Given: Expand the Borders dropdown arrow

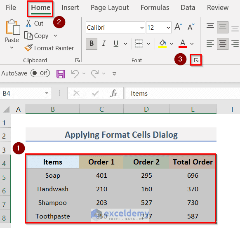Looking at the screenshot, I should 148,44.
